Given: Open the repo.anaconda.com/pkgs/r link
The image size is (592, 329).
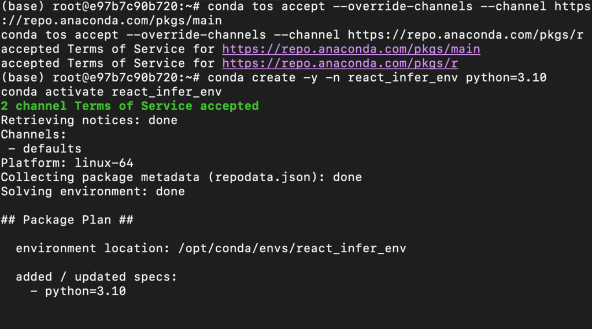Looking at the screenshot, I should [340, 63].
